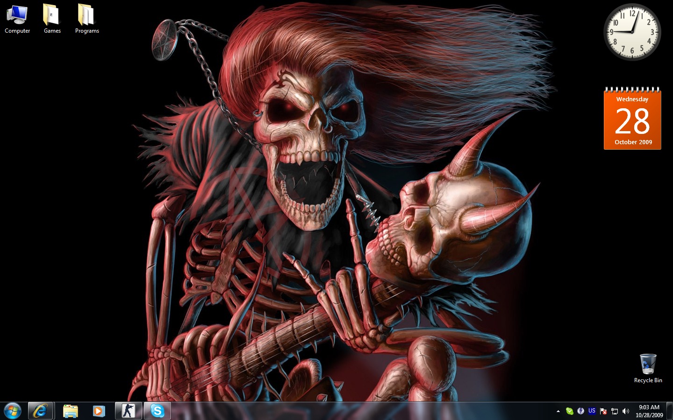673x420 pixels.
Task: Switch to Counter-Strike in the taskbar
Action: pos(129,411)
